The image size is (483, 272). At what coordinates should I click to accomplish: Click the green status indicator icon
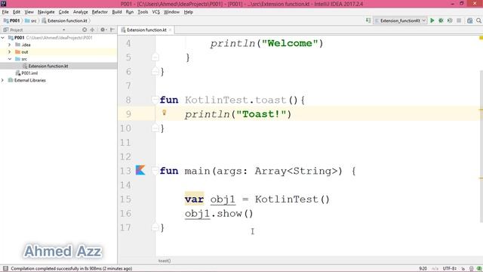[x=479, y=269]
